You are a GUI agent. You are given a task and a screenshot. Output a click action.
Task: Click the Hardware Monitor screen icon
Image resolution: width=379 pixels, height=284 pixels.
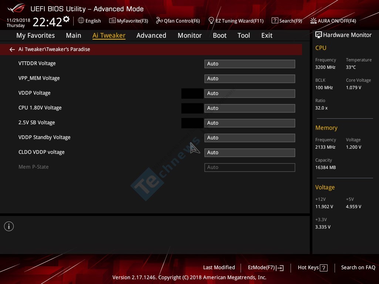(319, 35)
